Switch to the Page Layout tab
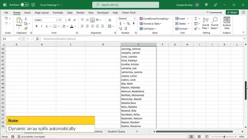 41,13
